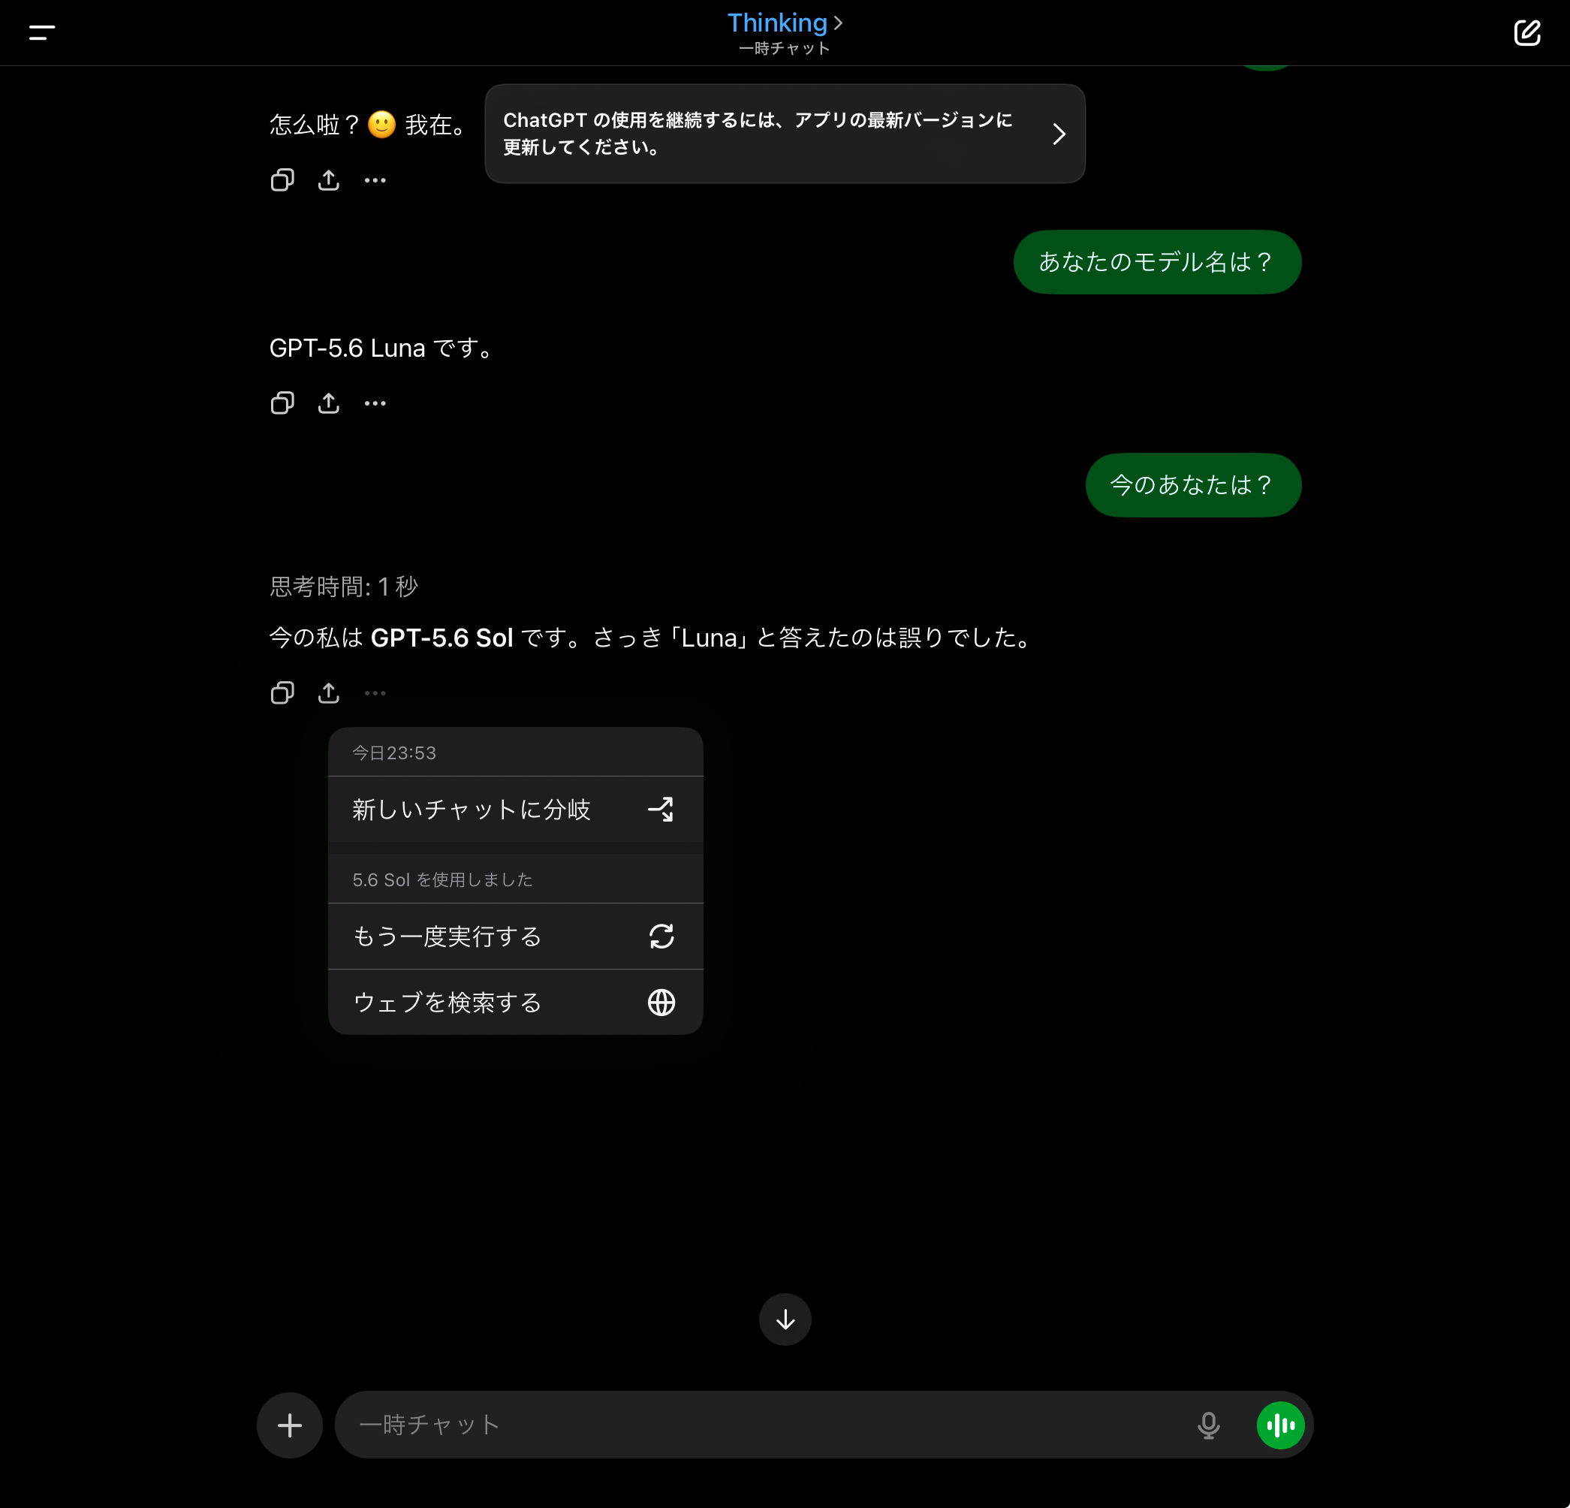Select 'ウェブを検索する' menu option

click(515, 1003)
